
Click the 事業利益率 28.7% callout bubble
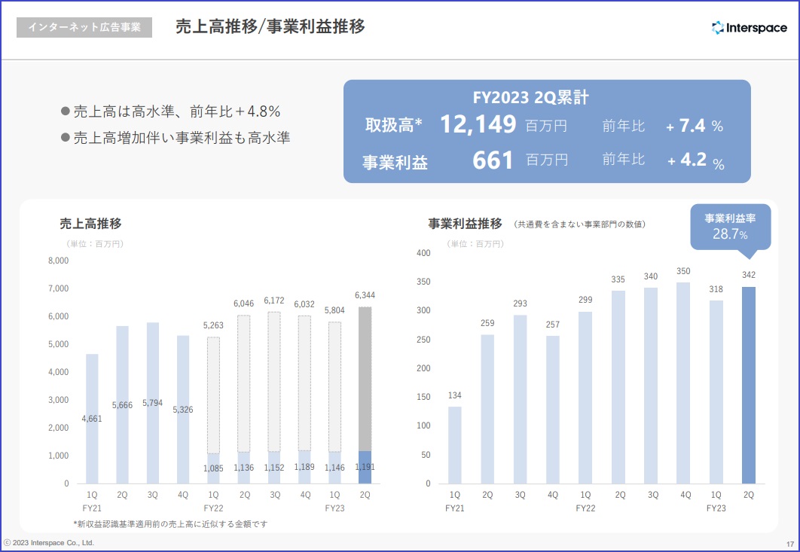click(x=730, y=226)
